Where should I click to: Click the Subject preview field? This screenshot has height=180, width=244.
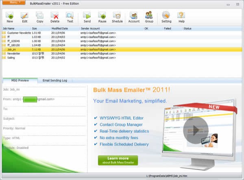[9, 118]
